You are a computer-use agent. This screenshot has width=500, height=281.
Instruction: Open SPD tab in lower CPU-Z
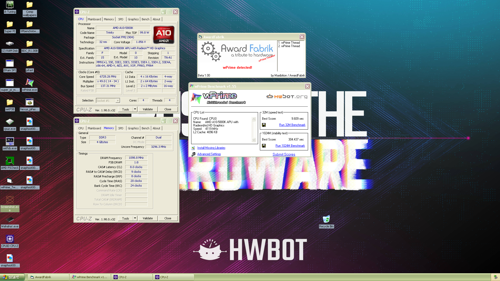(x=121, y=128)
